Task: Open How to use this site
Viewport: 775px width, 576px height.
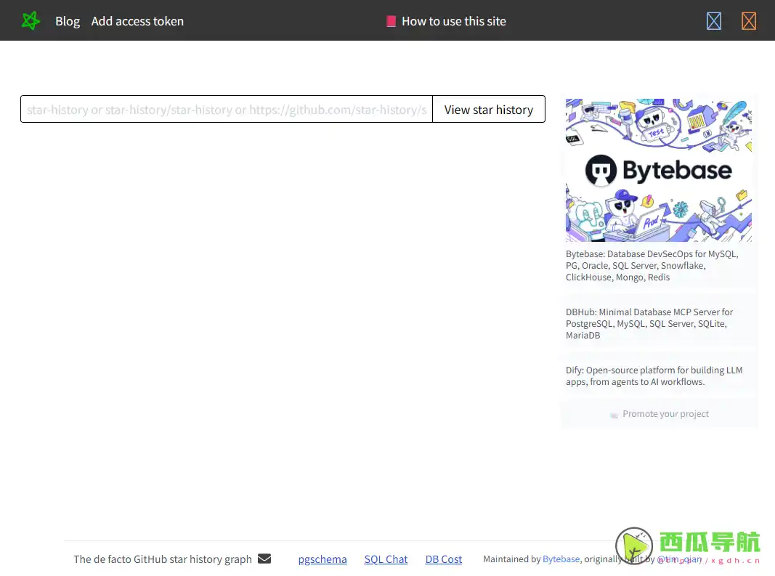Action: (453, 21)
